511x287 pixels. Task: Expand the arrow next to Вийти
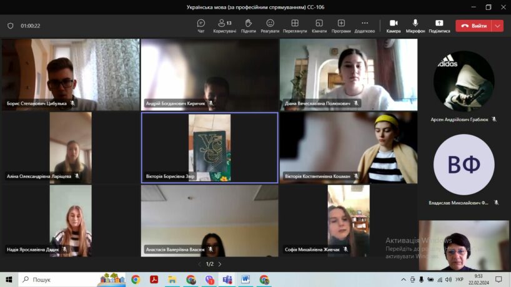pos(497,26)
